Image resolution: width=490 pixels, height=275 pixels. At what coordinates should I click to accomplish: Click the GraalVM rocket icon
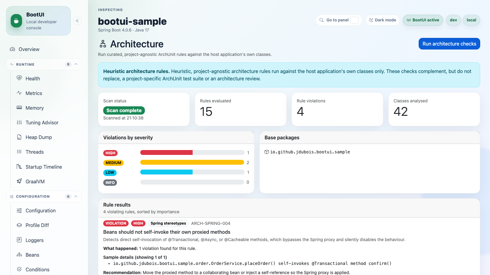pyautogui.click(x=19, y=181)
